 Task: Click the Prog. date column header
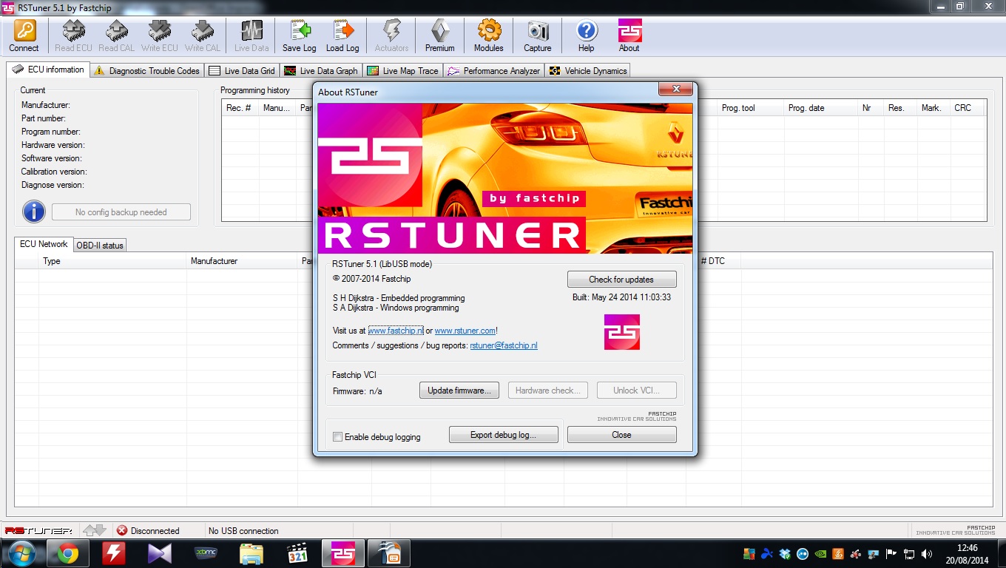tap(806, 108)
